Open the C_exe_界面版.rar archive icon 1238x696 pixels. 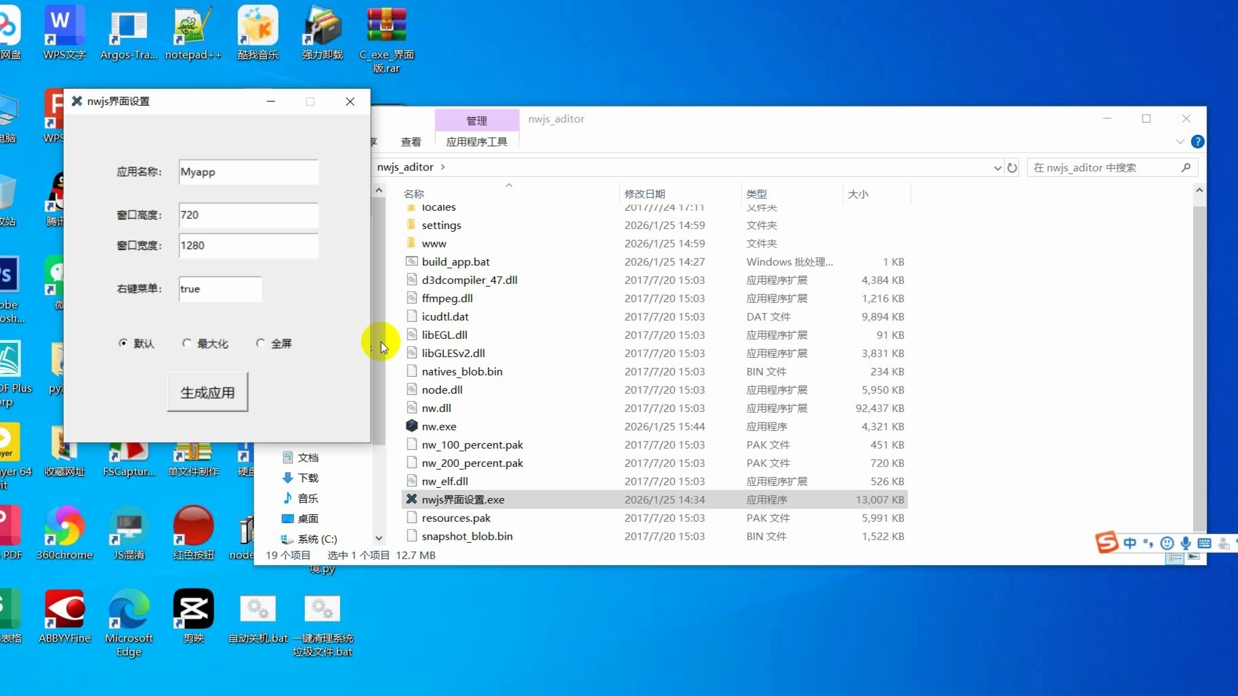386,27
